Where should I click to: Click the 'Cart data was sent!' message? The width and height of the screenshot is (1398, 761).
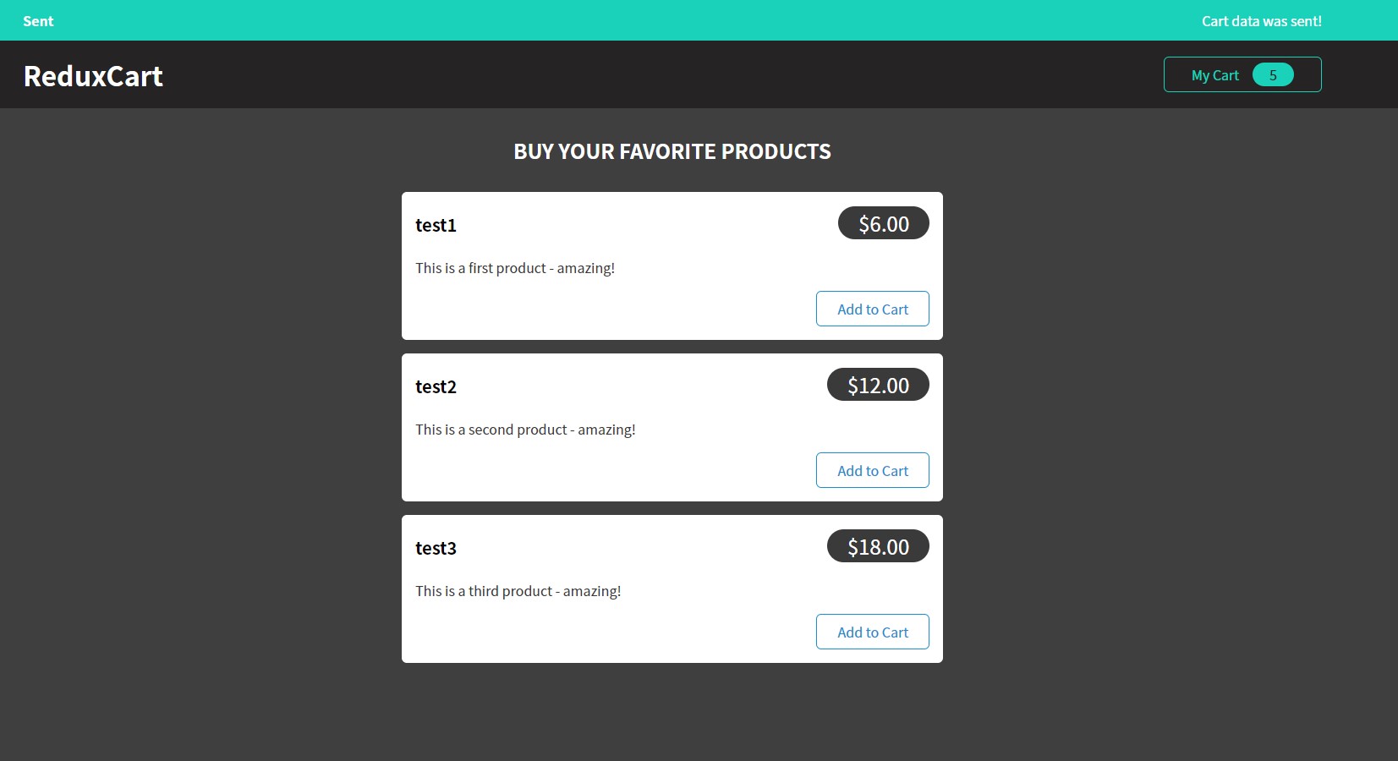pos(1261,20)
